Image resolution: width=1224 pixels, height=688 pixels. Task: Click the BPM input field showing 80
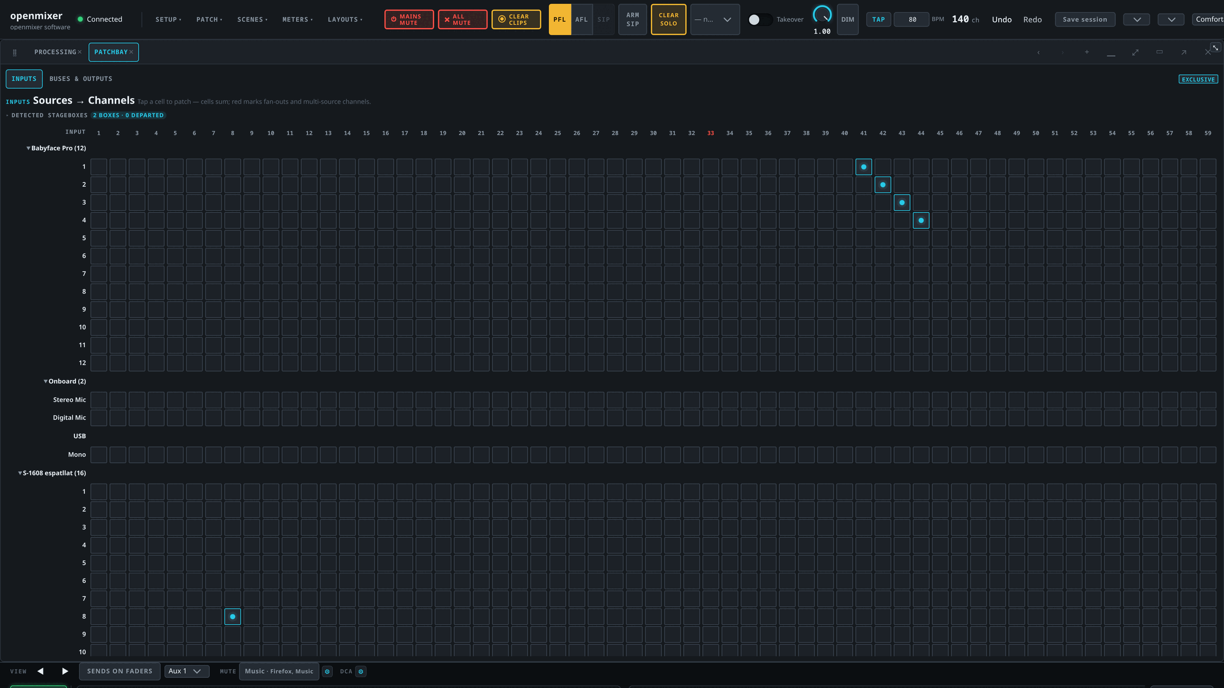click(912, 20)
